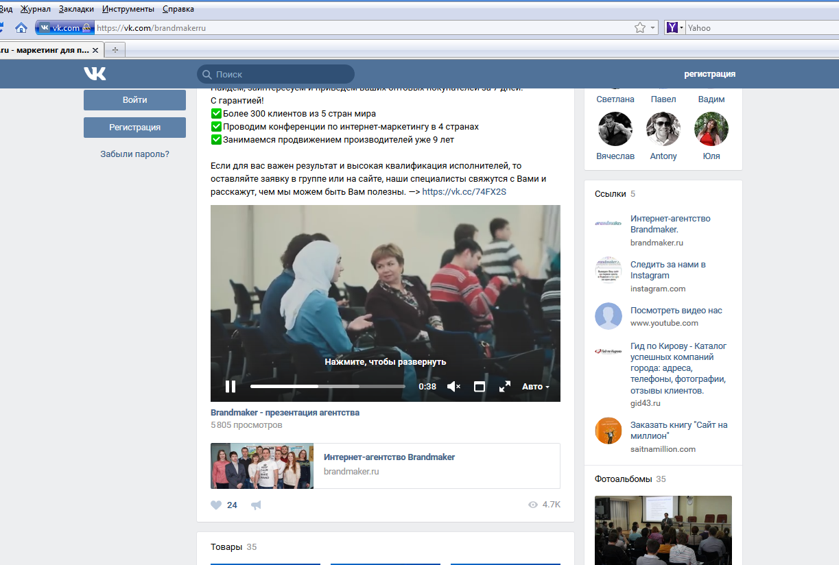
Task: Expand video to fullscreen
Action: coord(505,387)
